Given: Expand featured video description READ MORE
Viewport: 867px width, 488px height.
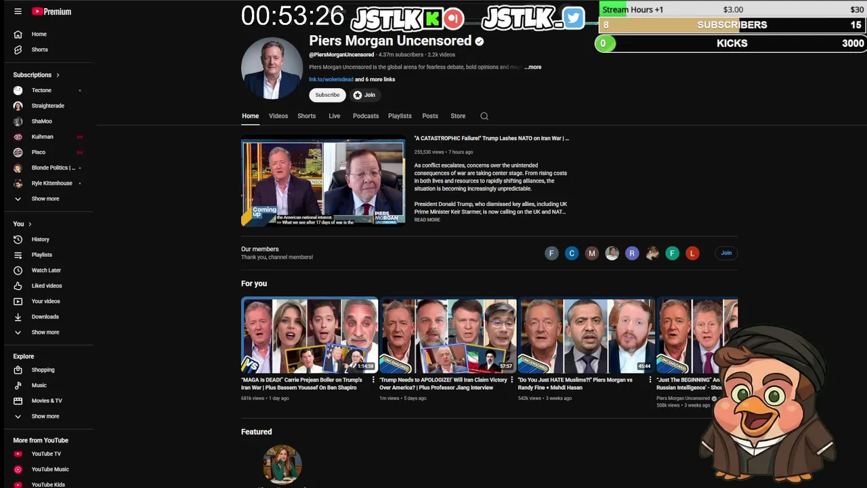Looking at the screenshot, I should (427, 220).
